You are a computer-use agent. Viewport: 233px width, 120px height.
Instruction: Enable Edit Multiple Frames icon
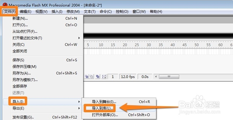click(98, 77)
